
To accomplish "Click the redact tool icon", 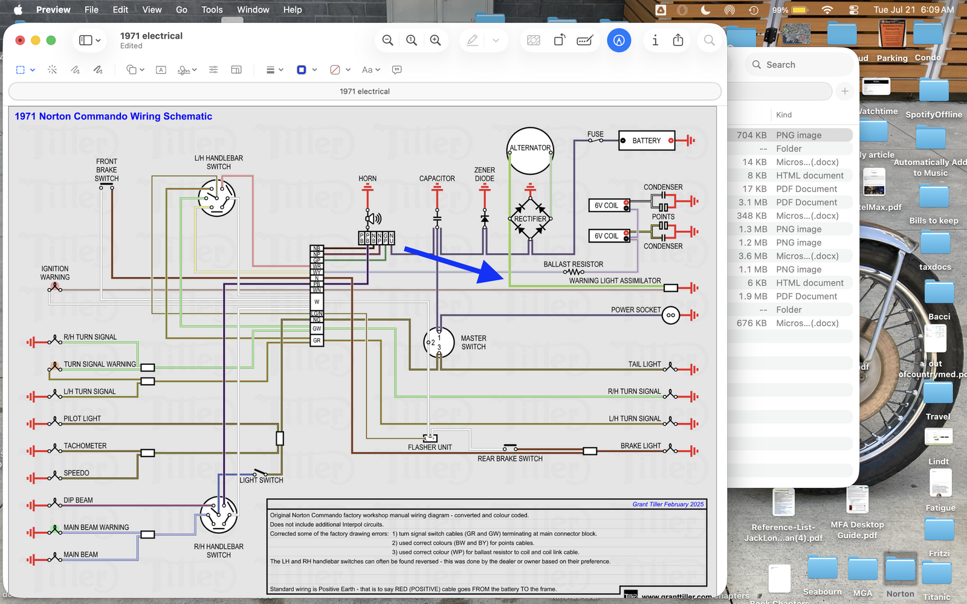I will [x=534, y=40].
